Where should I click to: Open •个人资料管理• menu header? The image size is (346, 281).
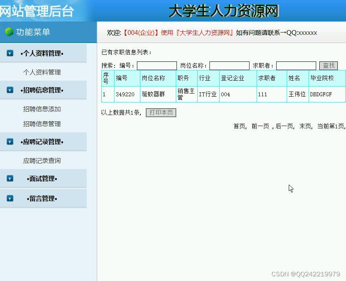(x=42, y=53)
